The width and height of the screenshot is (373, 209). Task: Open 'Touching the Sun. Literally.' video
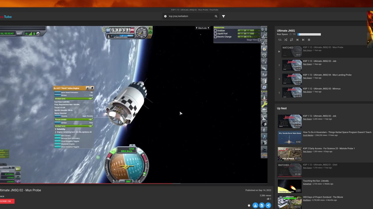316,181
